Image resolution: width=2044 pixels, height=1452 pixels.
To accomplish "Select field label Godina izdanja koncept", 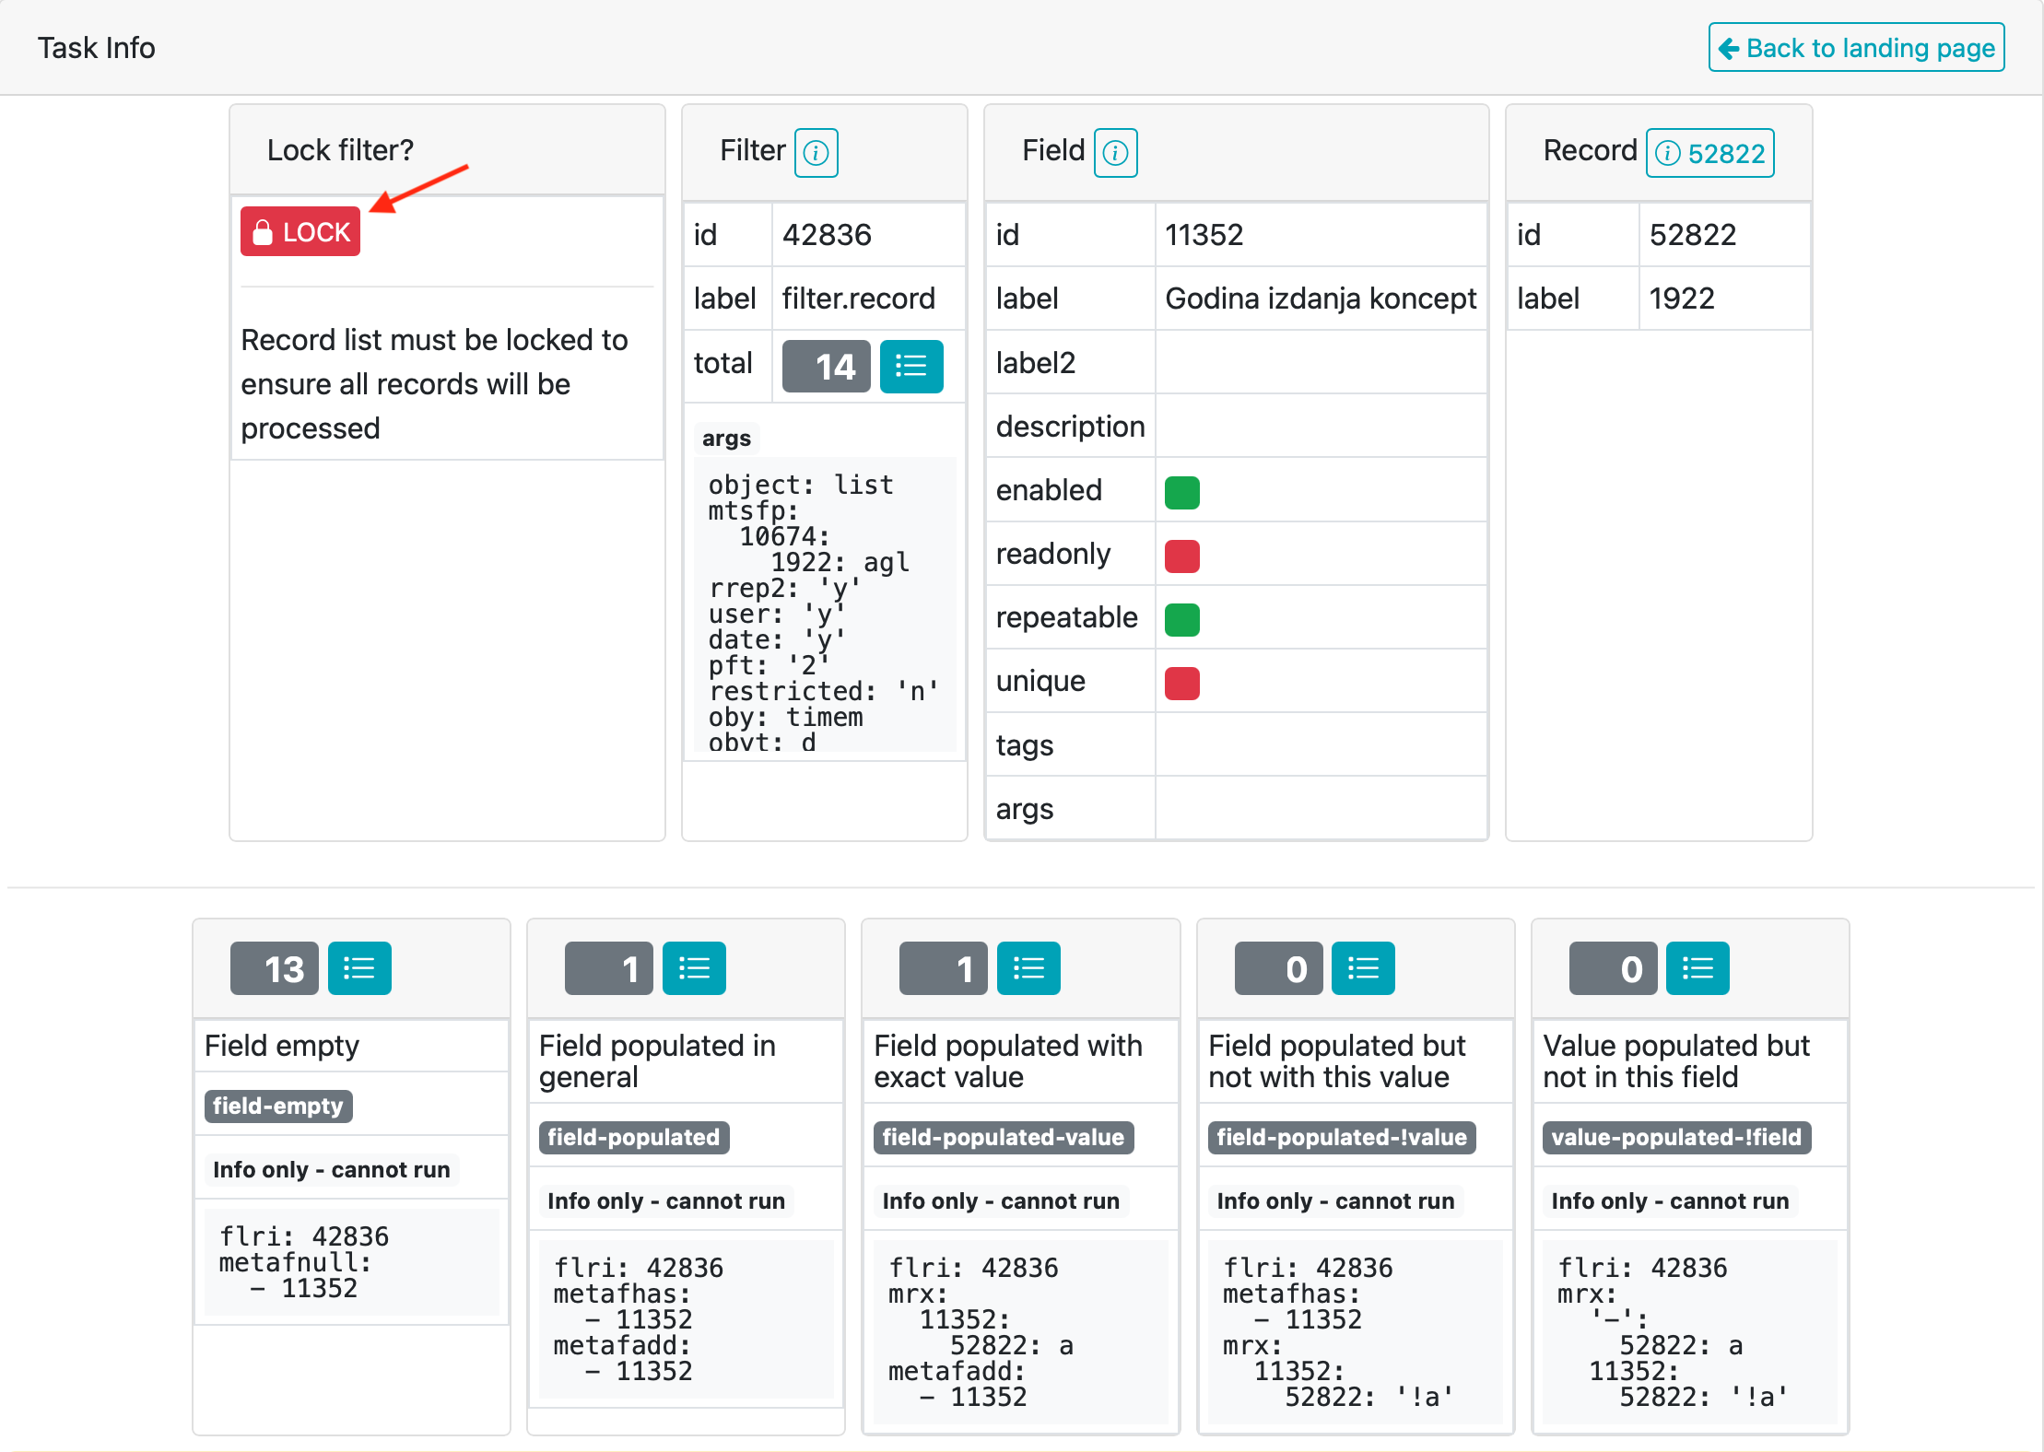I will coord(1321,299).
